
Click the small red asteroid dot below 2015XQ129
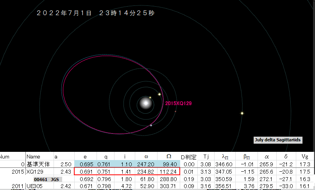(175, 111)
